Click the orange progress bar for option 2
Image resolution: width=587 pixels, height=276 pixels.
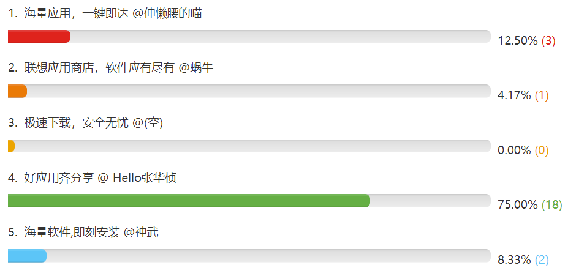pos(17,91)
